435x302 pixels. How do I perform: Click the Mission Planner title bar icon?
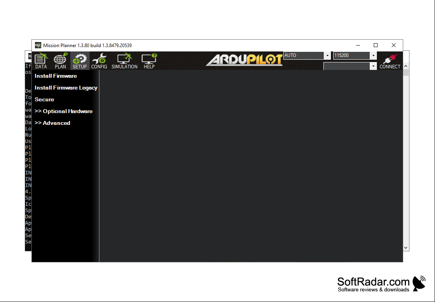tap(38, 45)
